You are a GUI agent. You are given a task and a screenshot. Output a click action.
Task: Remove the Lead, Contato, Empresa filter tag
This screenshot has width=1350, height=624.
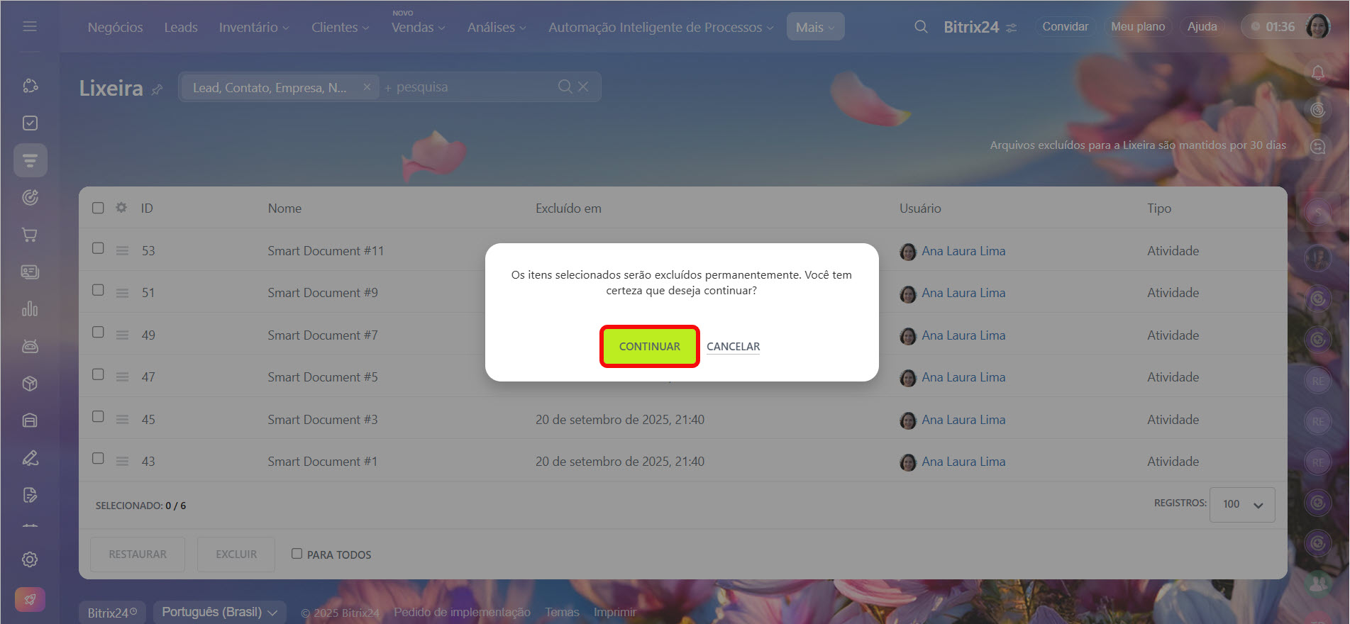367,87
